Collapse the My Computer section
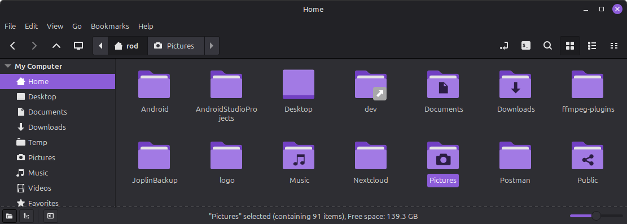627x224 pixels. pyautogui.click(x=7, y=67)
